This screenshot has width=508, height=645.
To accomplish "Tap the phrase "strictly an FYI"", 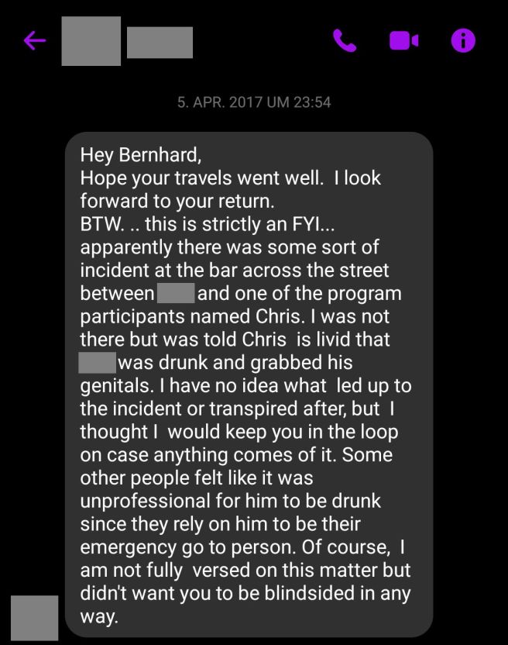I will click(265, 224).
